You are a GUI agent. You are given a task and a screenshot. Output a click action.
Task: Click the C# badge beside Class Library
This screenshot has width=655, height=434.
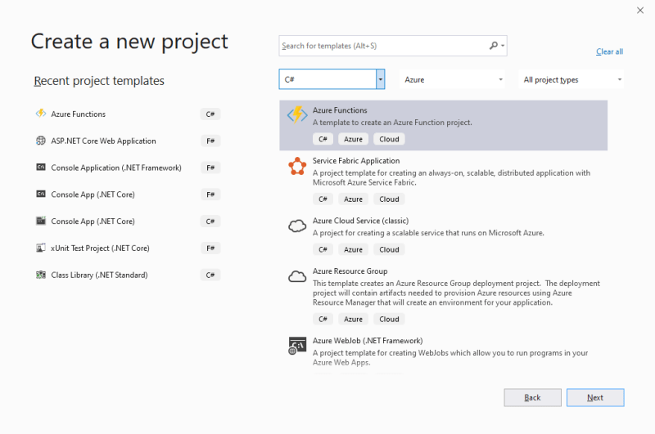210,275
